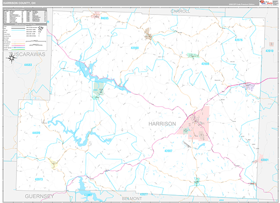
Task: Click ZIP code label 44695
Action: [105, 18]
